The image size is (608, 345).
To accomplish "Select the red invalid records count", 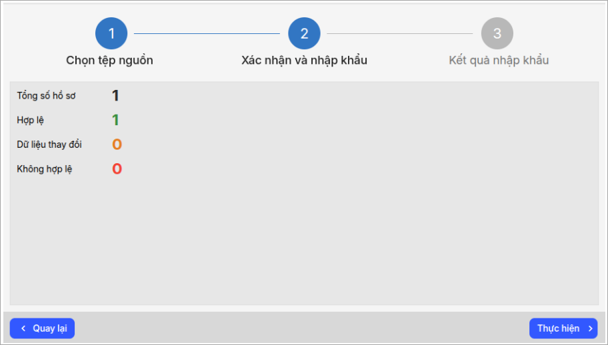I will (117, 169).
